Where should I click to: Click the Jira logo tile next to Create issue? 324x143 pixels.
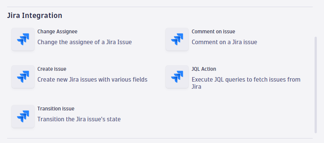coord(23,77)
